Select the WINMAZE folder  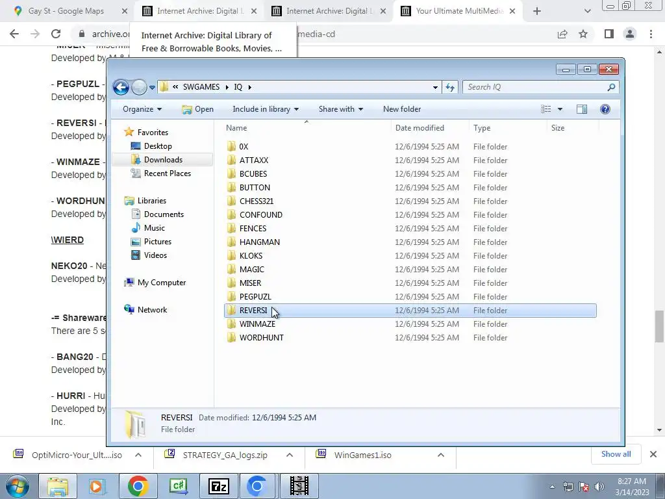(257, 324)
